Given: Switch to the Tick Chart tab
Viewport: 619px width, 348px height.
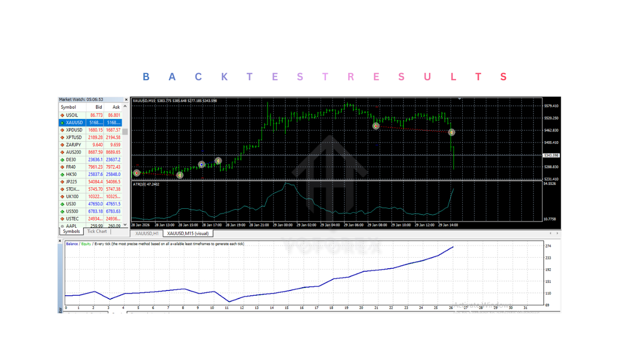Looking at the screenshot, I should [x=97, y=231].
